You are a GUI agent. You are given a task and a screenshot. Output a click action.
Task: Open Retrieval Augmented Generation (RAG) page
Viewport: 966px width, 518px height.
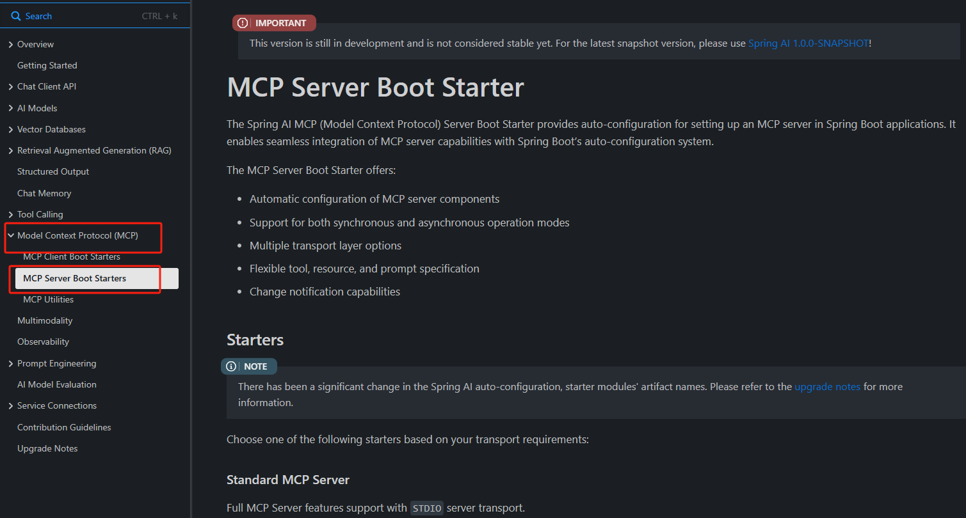click(94, 150)
